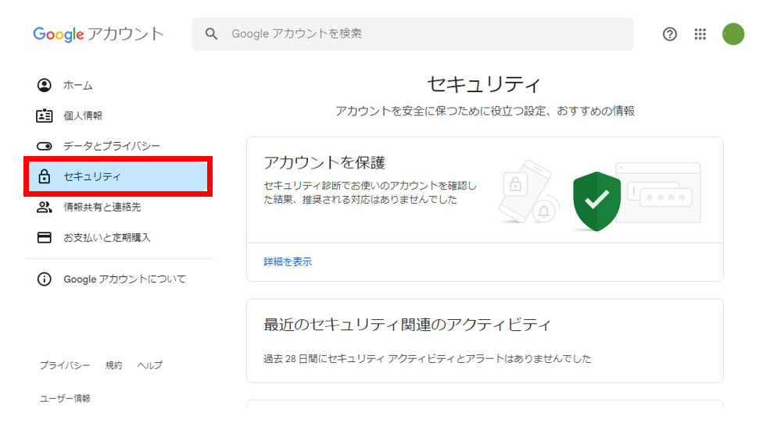Image resolution: width=770 pixels, height=430 pixels.
Task: Open the green profile avatar
Action: 733,34
